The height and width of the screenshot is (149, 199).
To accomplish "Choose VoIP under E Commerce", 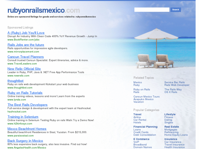I will pyautogui.click(x=136, y=142).
